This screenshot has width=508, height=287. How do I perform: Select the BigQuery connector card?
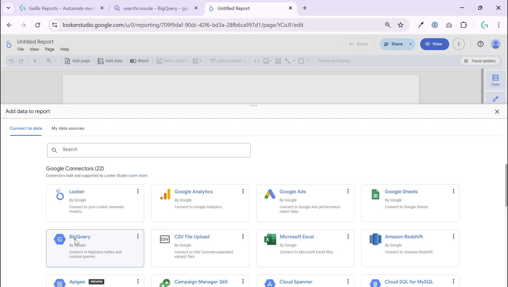click(95, 248)
